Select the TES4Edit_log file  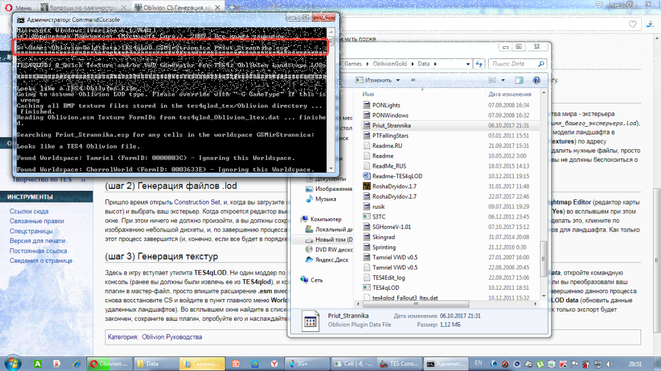(388, 277)
